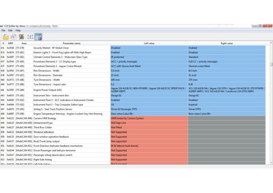Sort by the Parameter name column header

71,43
